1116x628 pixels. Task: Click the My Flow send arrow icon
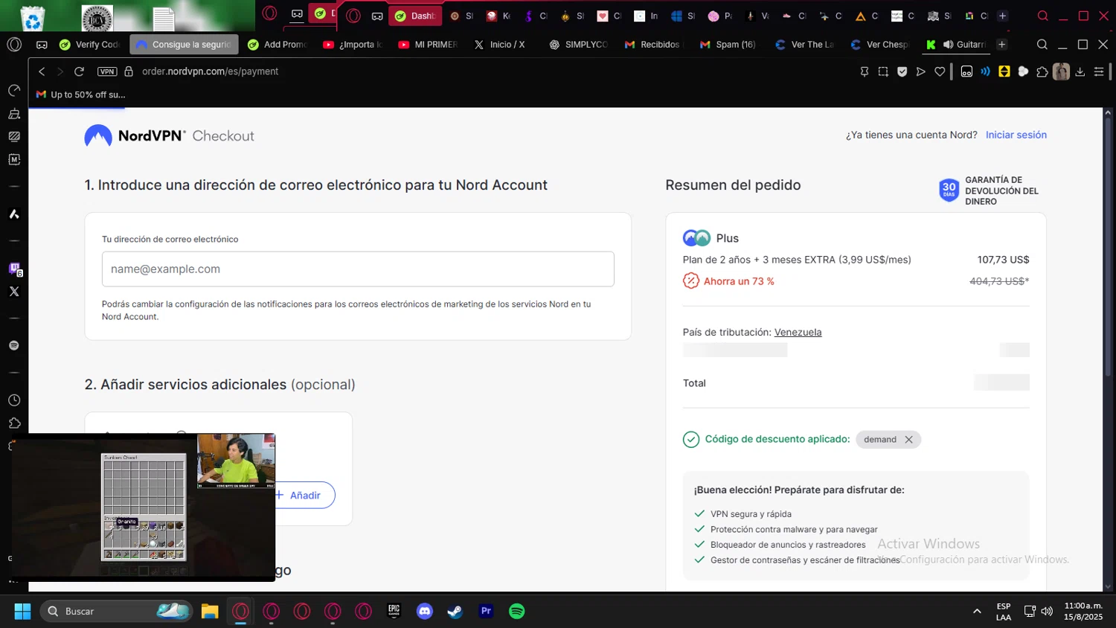point(921,71)
